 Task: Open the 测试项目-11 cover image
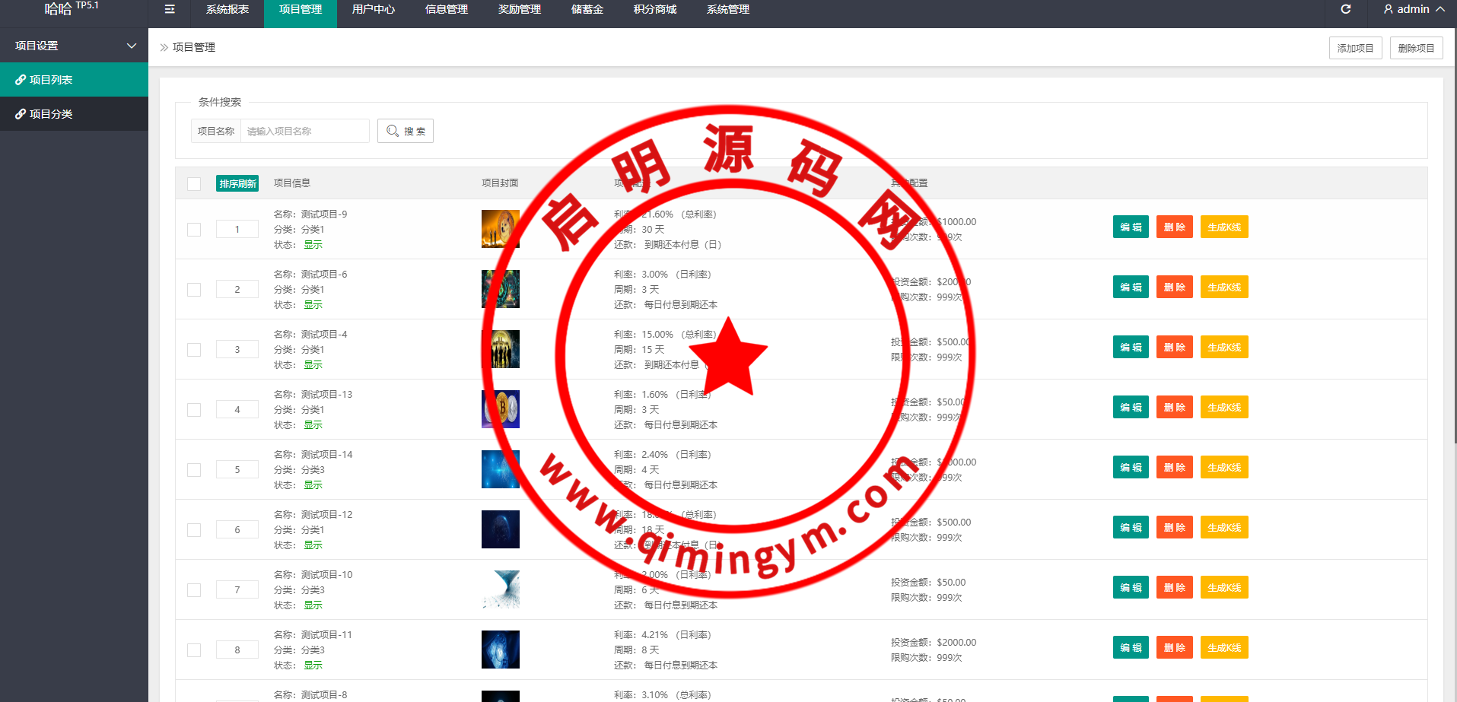click(500, 650)
